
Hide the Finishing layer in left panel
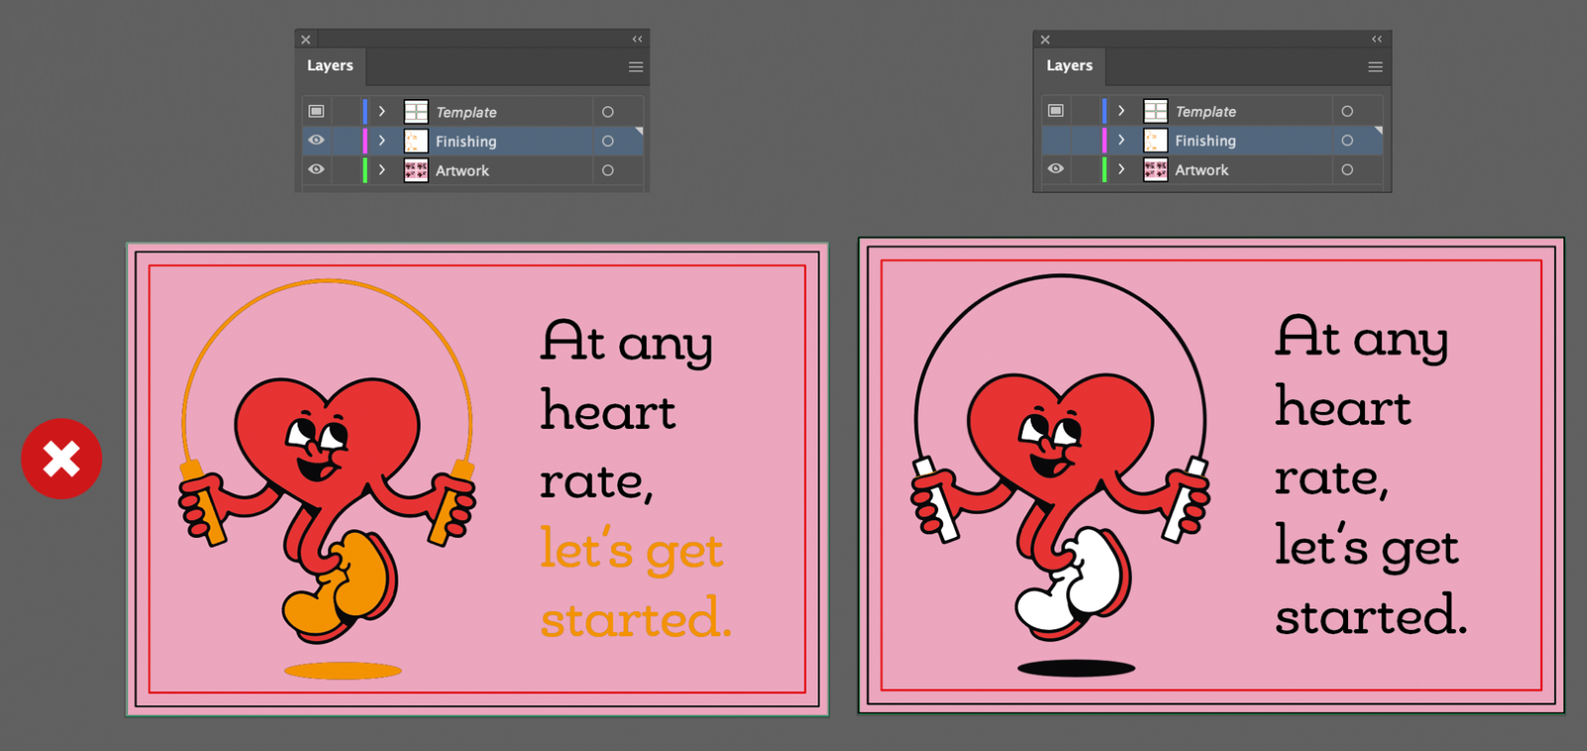tap(316, 141)
